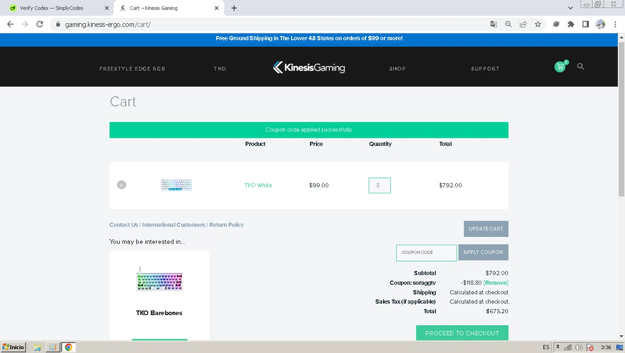This screenshot has height=353, width=625.
Task: Open the Return Policy link
Action: coord(226,225)
